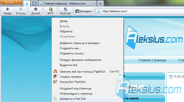Image resolution: width=184 pixels, height=102 pixels.
Task: Expand the Закладки bookmarks dropdown
Action: (84, 11)
